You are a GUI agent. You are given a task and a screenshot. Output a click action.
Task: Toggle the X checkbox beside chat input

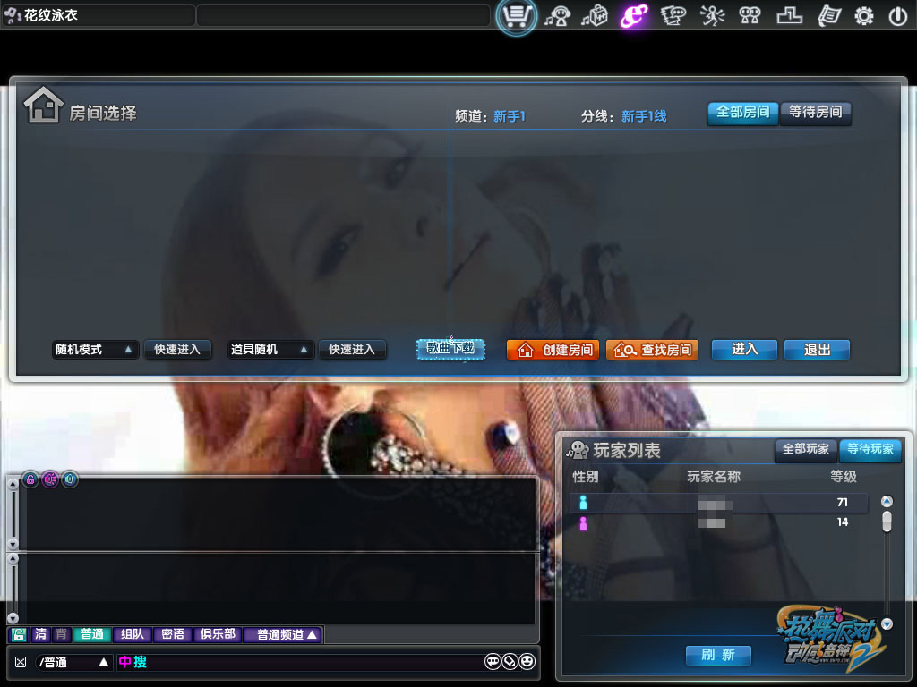[x=21, y=662]
